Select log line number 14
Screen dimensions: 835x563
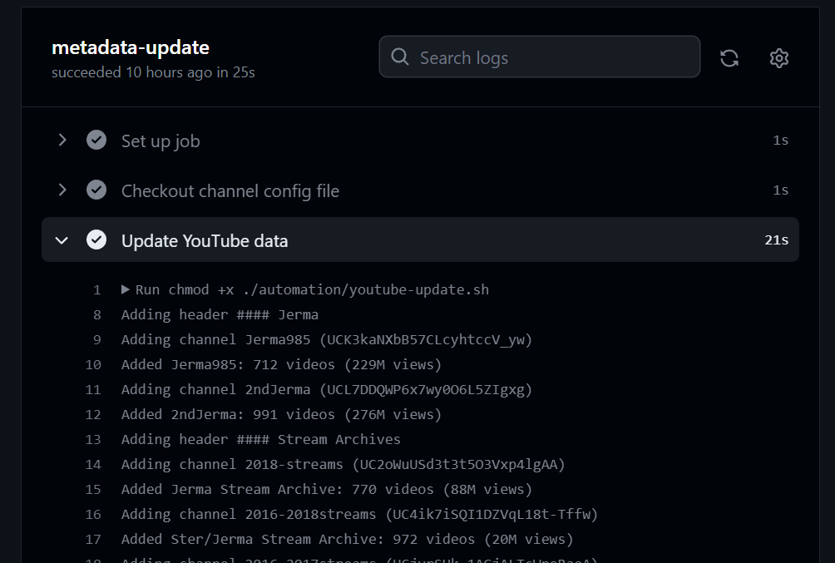coord(92,465)
